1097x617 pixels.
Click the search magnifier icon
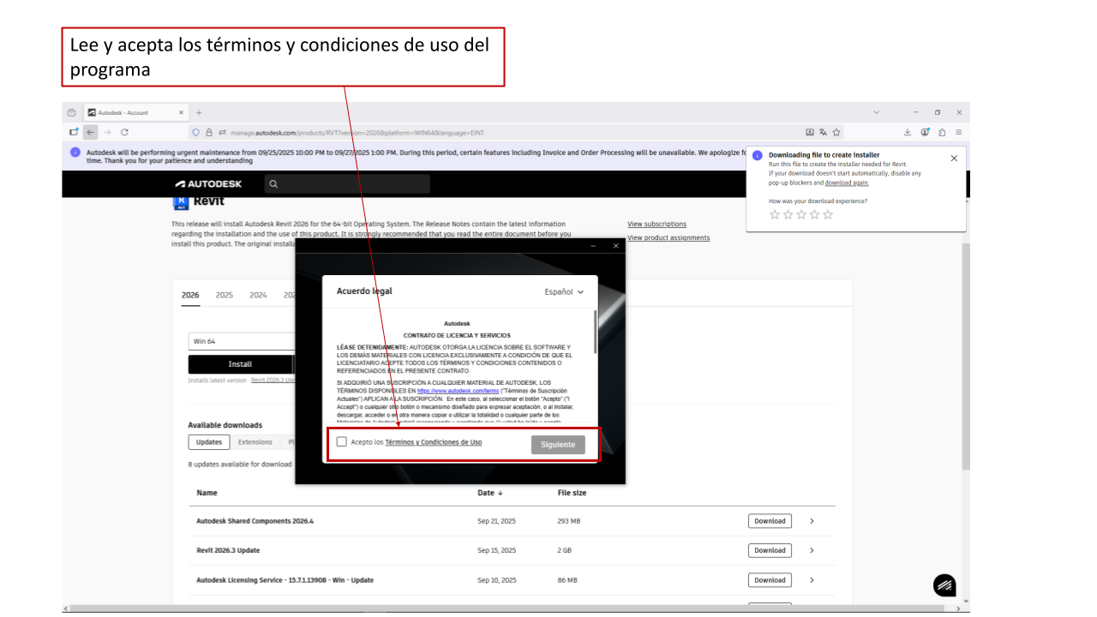pyautogui.click(x=273, y=183)
